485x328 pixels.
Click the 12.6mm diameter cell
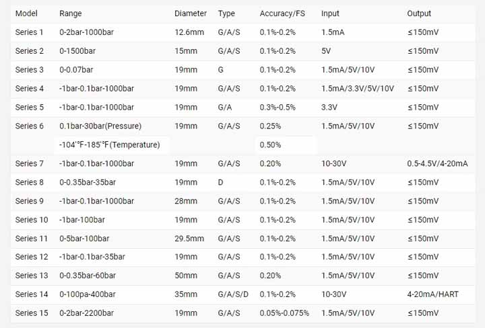pos(188,32)
